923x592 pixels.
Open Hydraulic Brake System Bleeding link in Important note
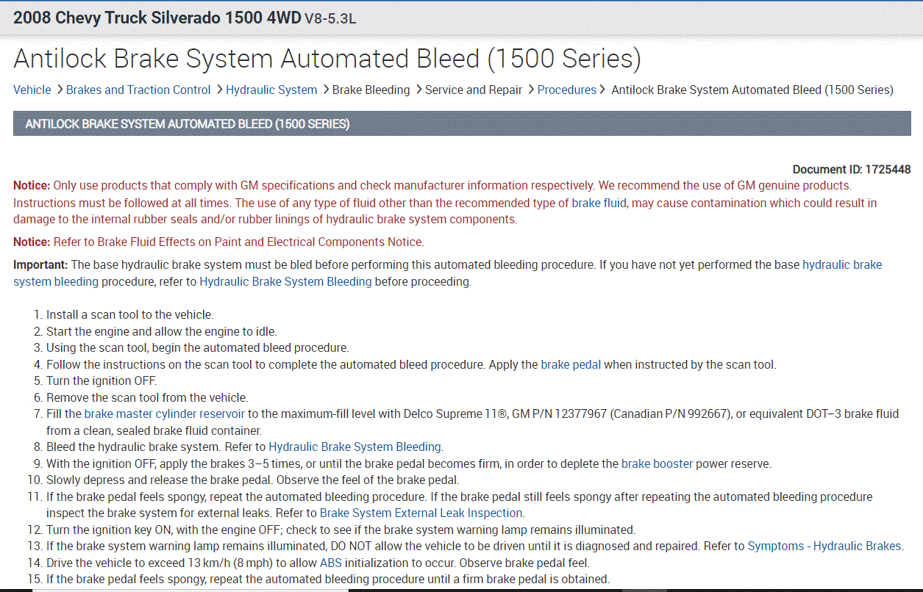[x=285, y=281]
